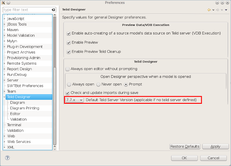Image resolution: width=231 pixels, height=166 pixels.
Task: Open SWTBot Preferences page
Action: pos(25,86)
